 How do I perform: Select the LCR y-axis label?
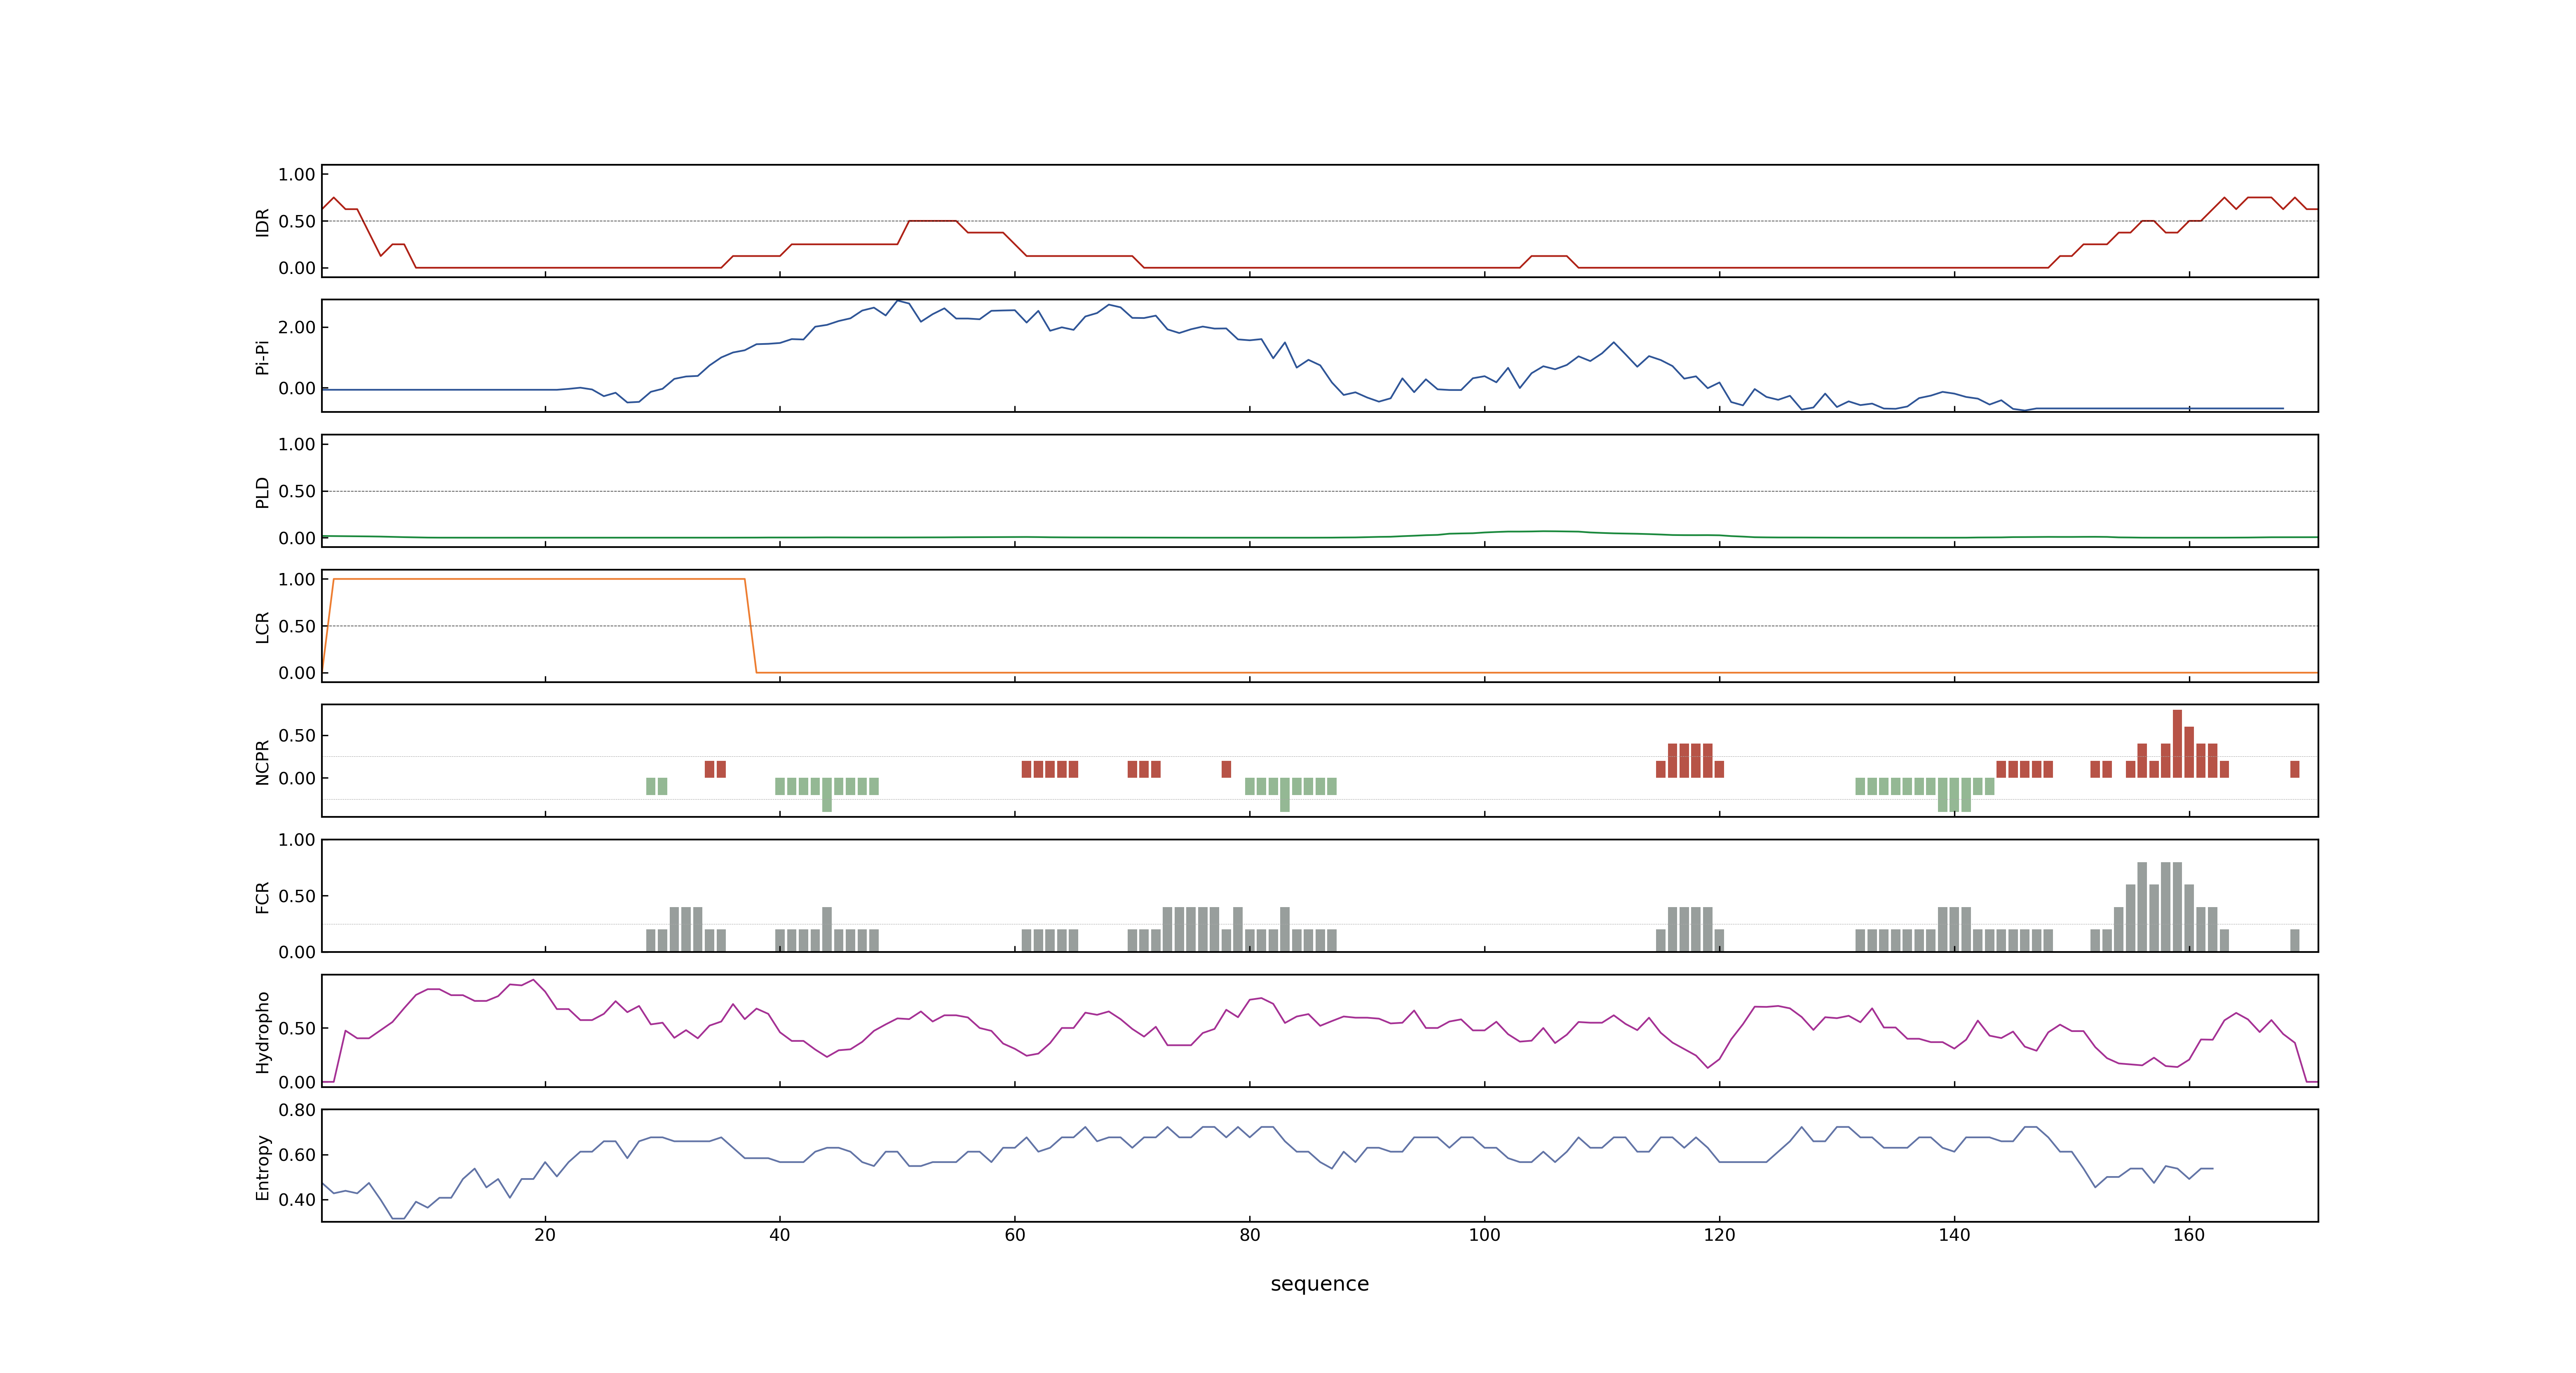coord(262,627)
